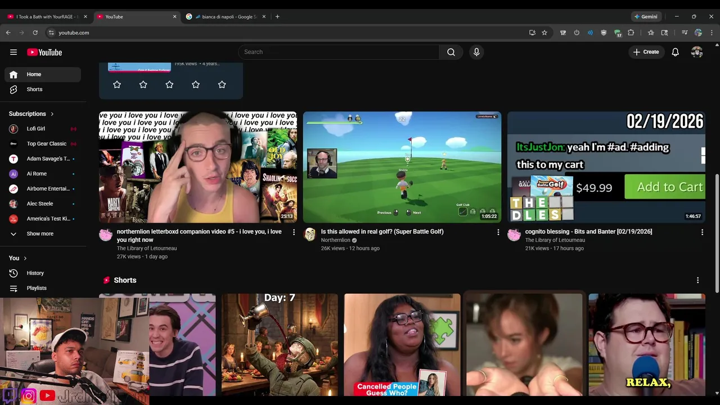The width and height of the screenshot is (720, 405).
Task: Install app icon in the address bar
Action: pos(532,33)
